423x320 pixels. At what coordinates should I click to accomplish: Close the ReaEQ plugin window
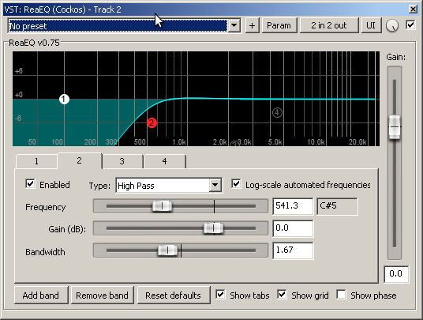(413, 9)
